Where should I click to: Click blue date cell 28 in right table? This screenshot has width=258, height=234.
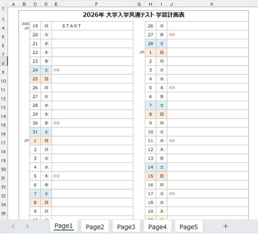click(150, 44)
